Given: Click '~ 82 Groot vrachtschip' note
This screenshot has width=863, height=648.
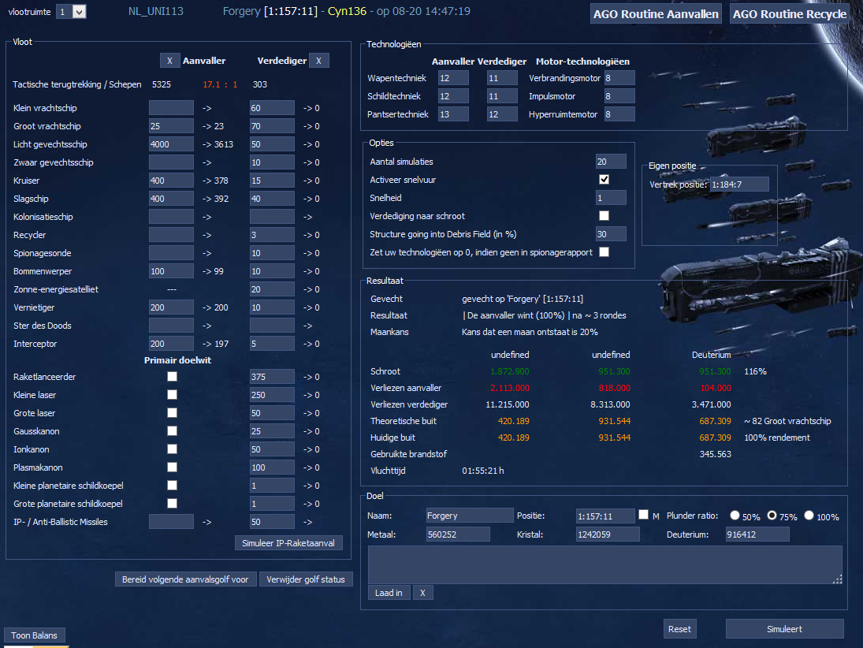Looking at the screenshot, I should 787,421.
